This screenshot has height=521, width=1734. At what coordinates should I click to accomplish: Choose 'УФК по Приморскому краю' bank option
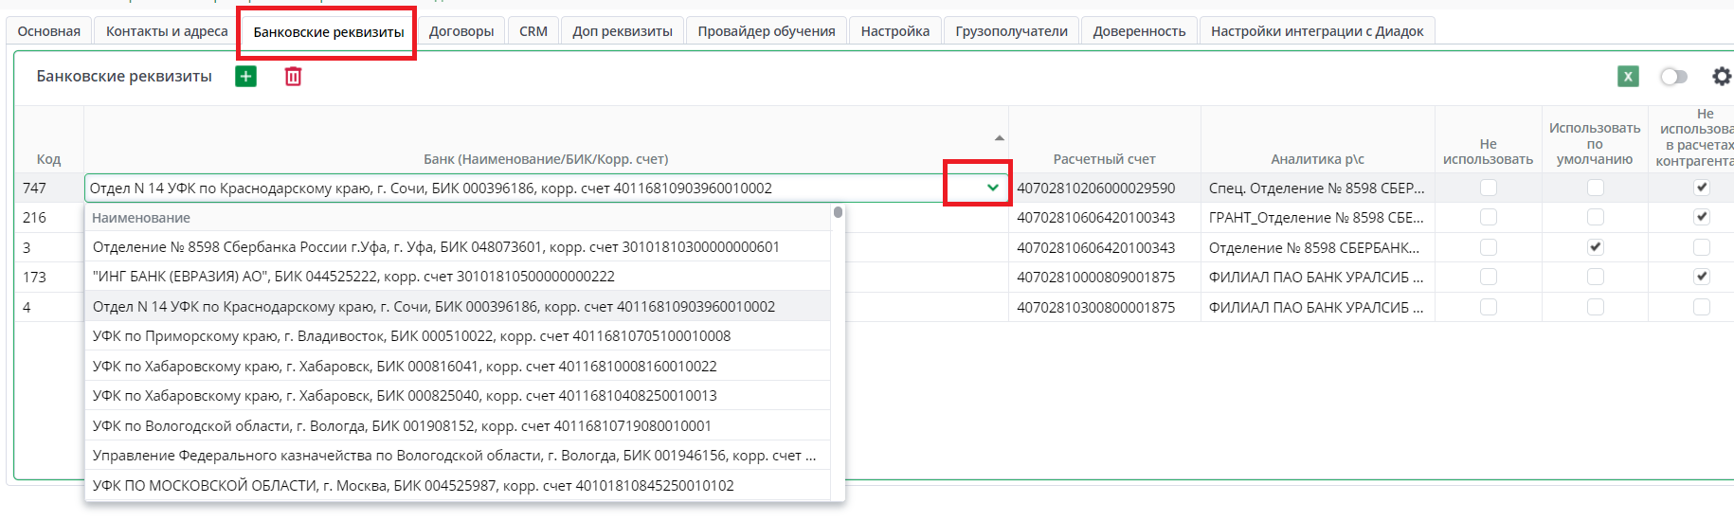(411, 336)
